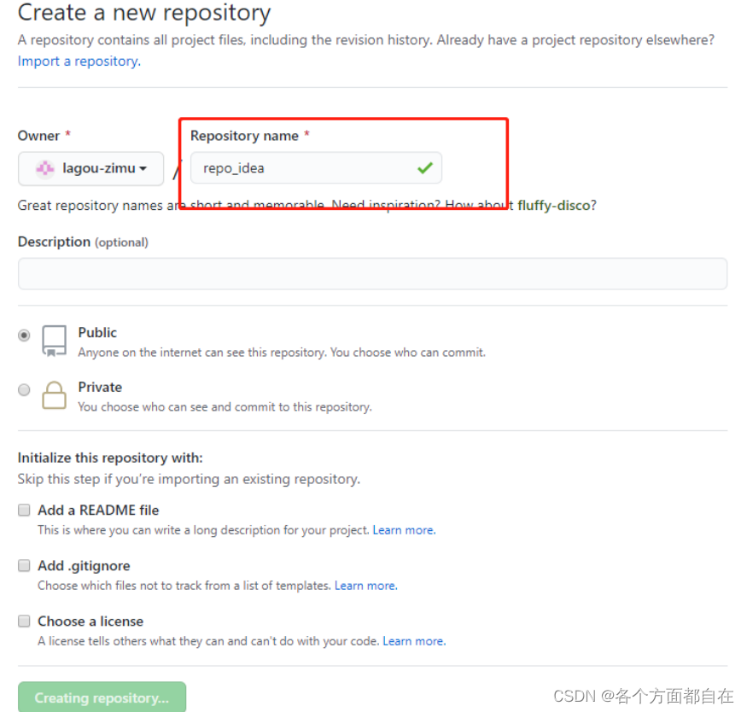Click the Public option label
Viewport: 747px width, 712px height.
[97, 332]
